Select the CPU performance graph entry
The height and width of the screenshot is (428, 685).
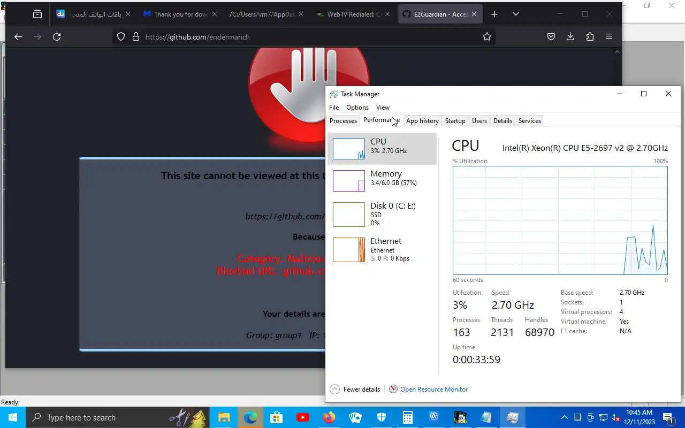(382, 148)
